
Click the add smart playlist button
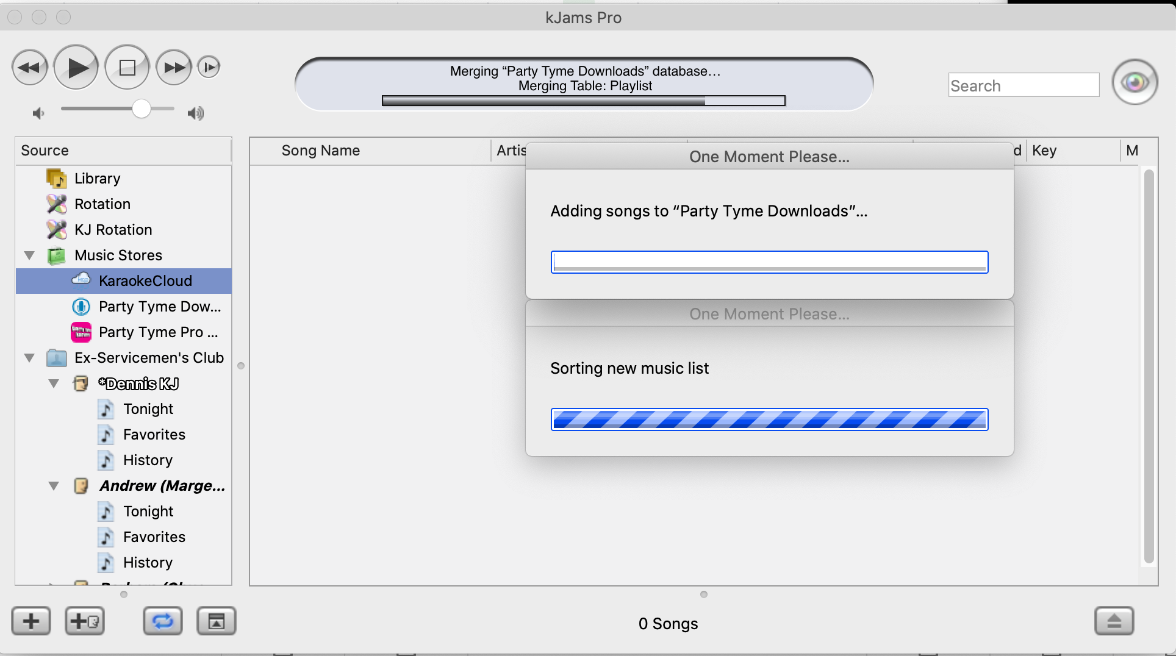(85, 621)
